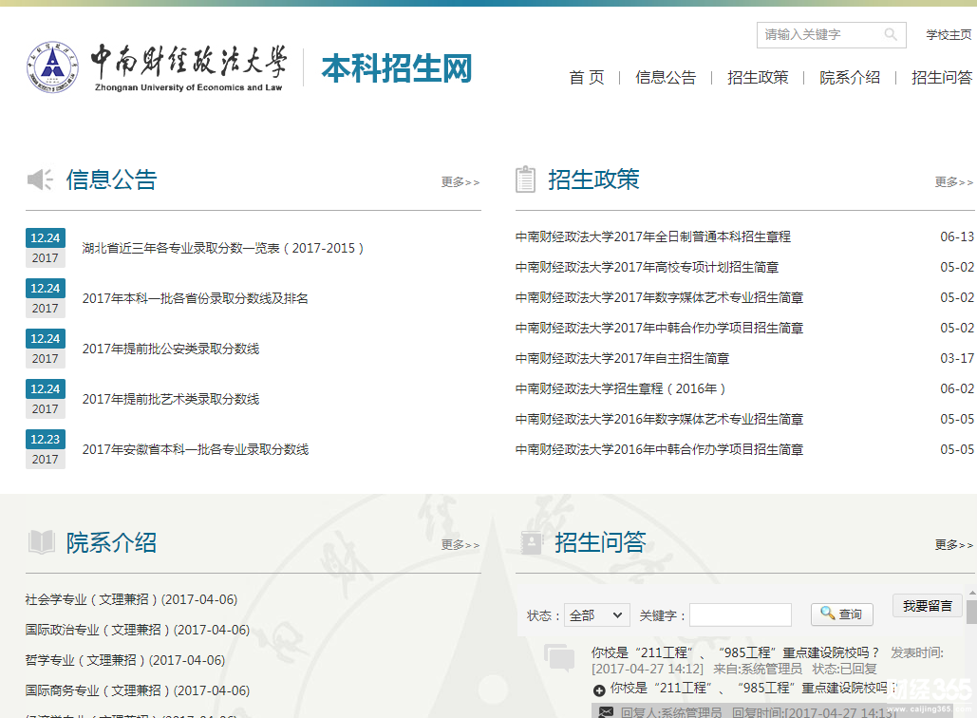
Task: Click the book icon beside 院系介绍
Action: tap(42, 542)
